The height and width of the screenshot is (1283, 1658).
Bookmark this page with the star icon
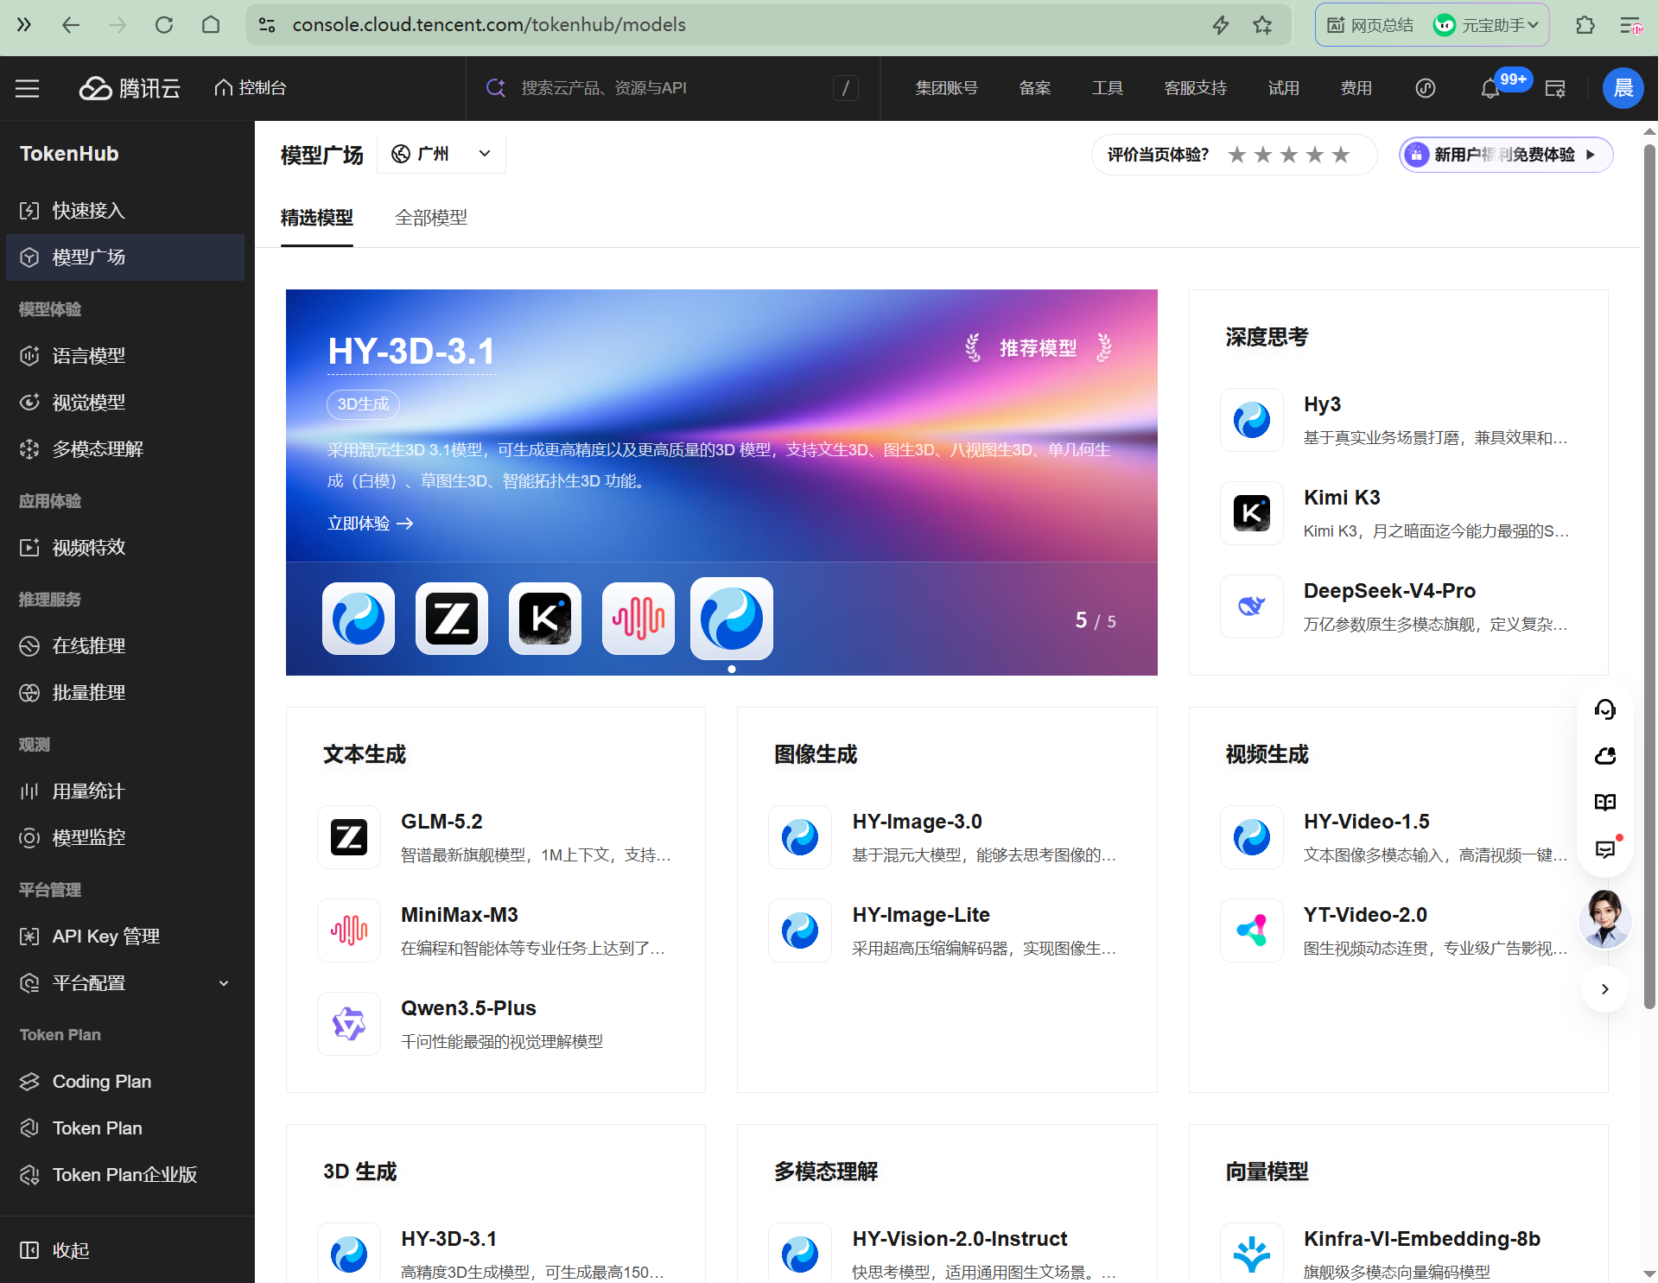[x=1262, y=25]
